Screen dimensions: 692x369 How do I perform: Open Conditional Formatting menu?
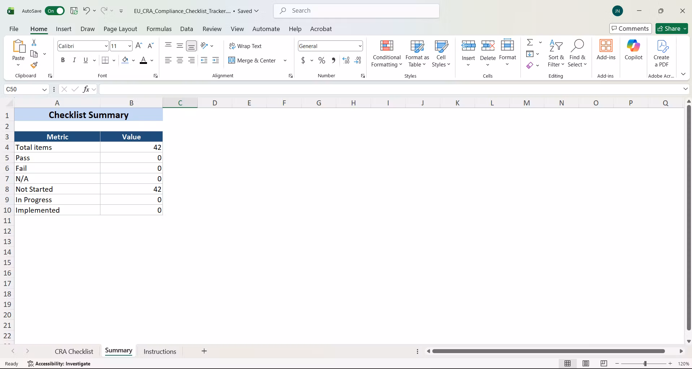[x=386, y=54]
